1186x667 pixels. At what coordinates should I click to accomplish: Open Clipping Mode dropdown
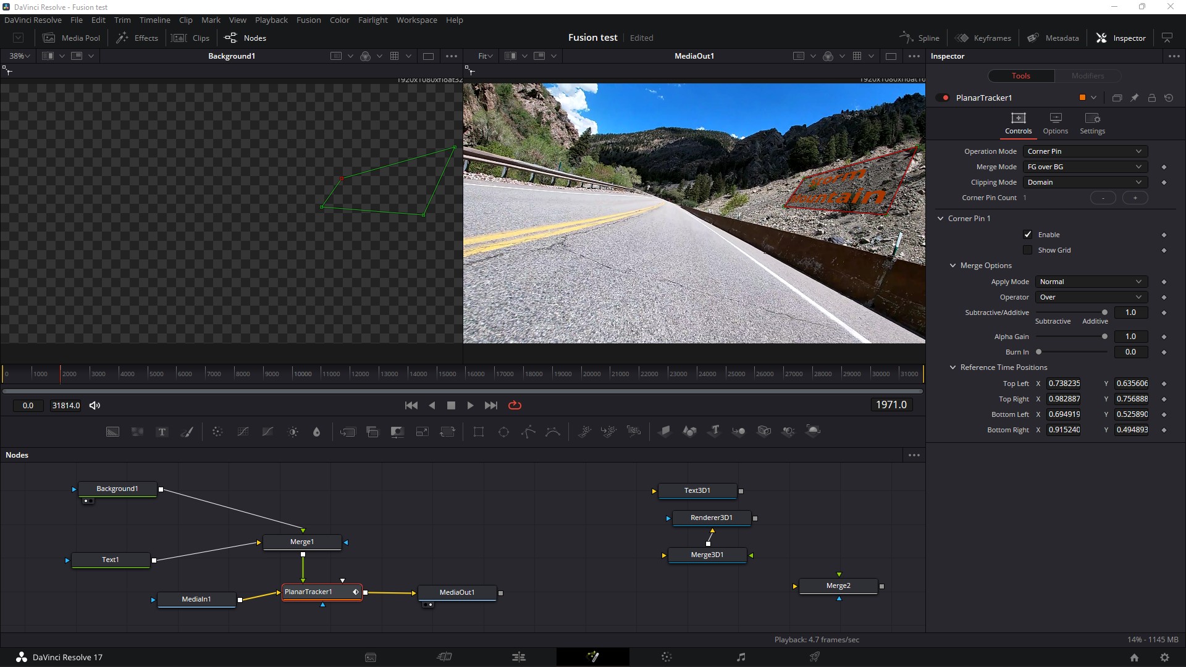point(1085,182)
